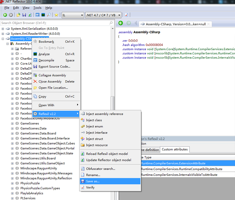Expand the GameScenes namespace node
This screenshot has height=200, width=235.
[x=12, y=124]
